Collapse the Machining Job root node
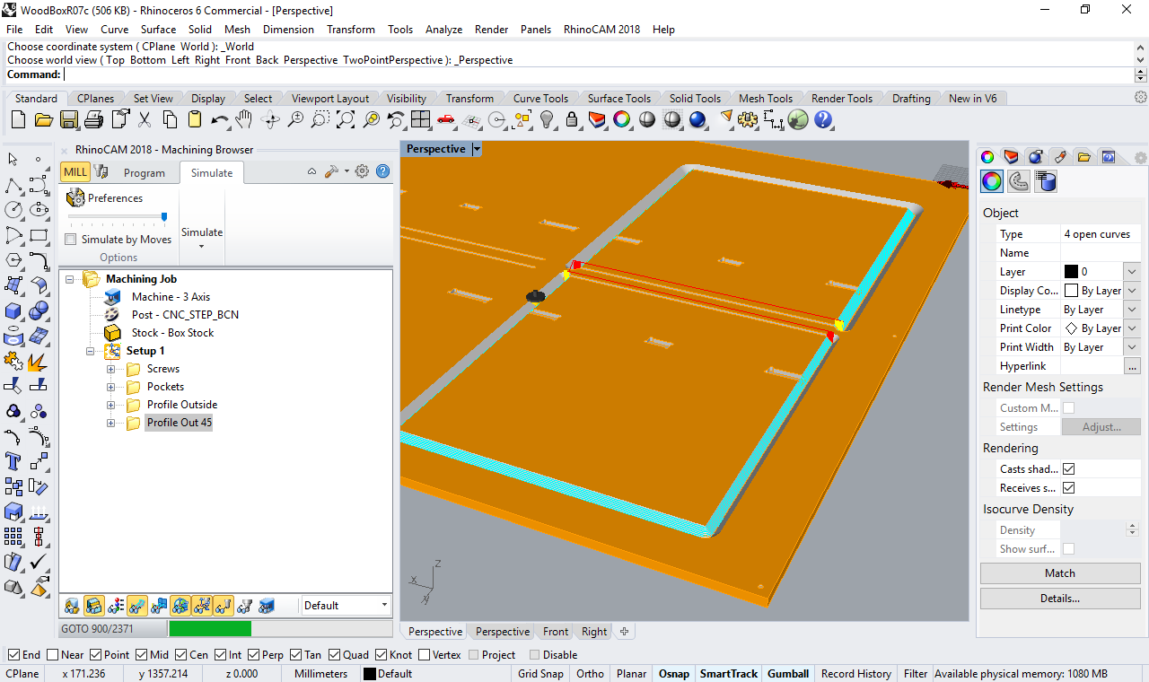 pyautogui.click(x=70, y=279)
